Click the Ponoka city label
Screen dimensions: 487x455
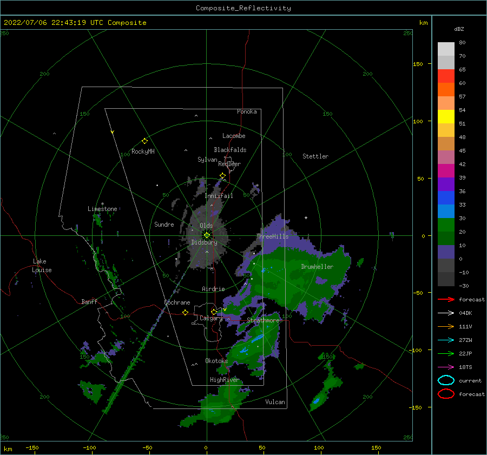point(247,111)
